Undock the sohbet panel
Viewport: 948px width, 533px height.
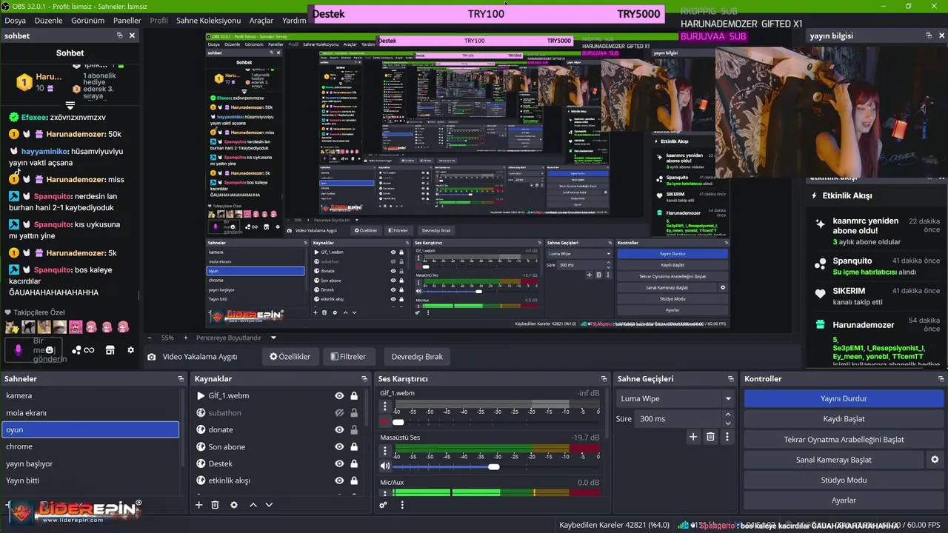click(120, 36)
